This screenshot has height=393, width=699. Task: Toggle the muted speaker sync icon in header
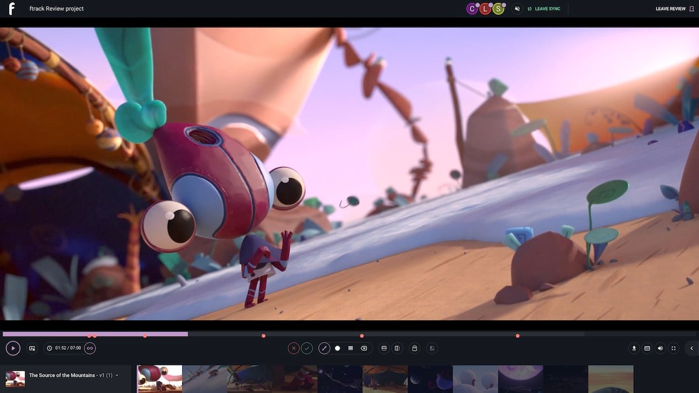[x=517, y=9]
